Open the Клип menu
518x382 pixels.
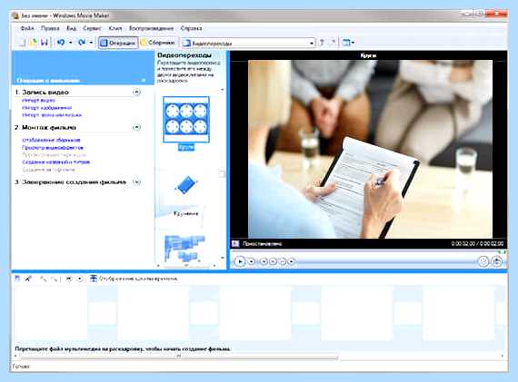click(115, 28)
